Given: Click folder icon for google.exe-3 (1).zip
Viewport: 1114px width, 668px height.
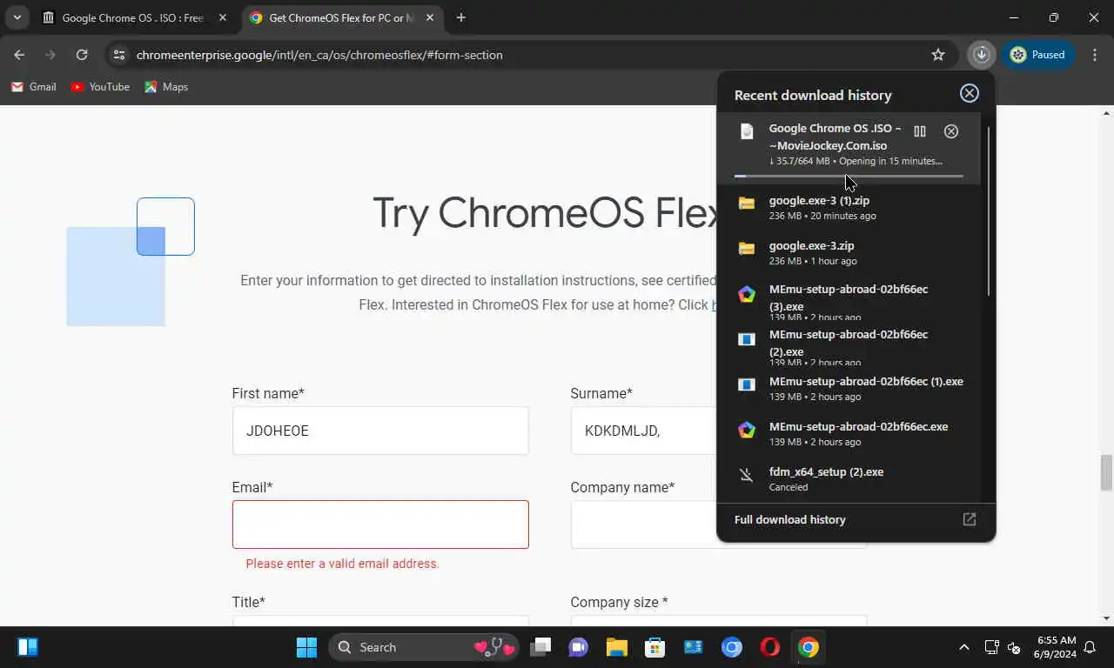Looking at the screenshot, I should pyautogui.click(x=747, y=204).
